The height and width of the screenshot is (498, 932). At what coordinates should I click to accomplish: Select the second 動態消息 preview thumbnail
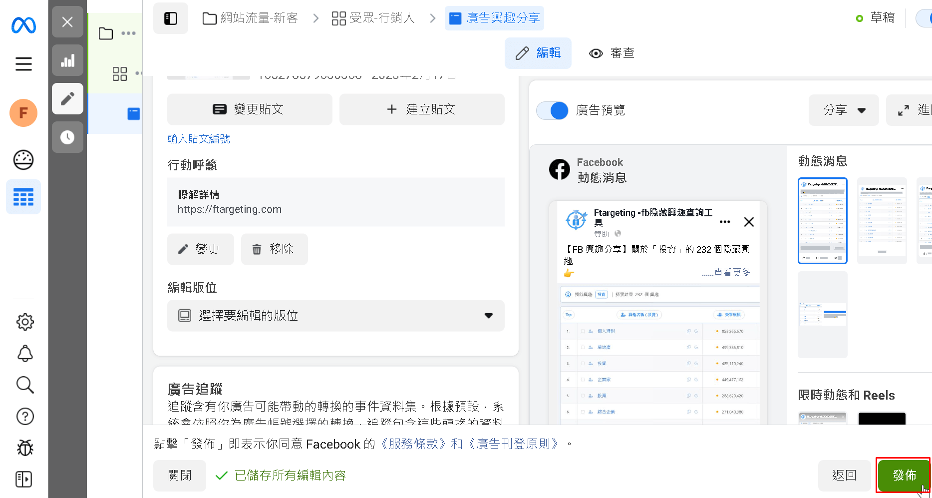882,221
